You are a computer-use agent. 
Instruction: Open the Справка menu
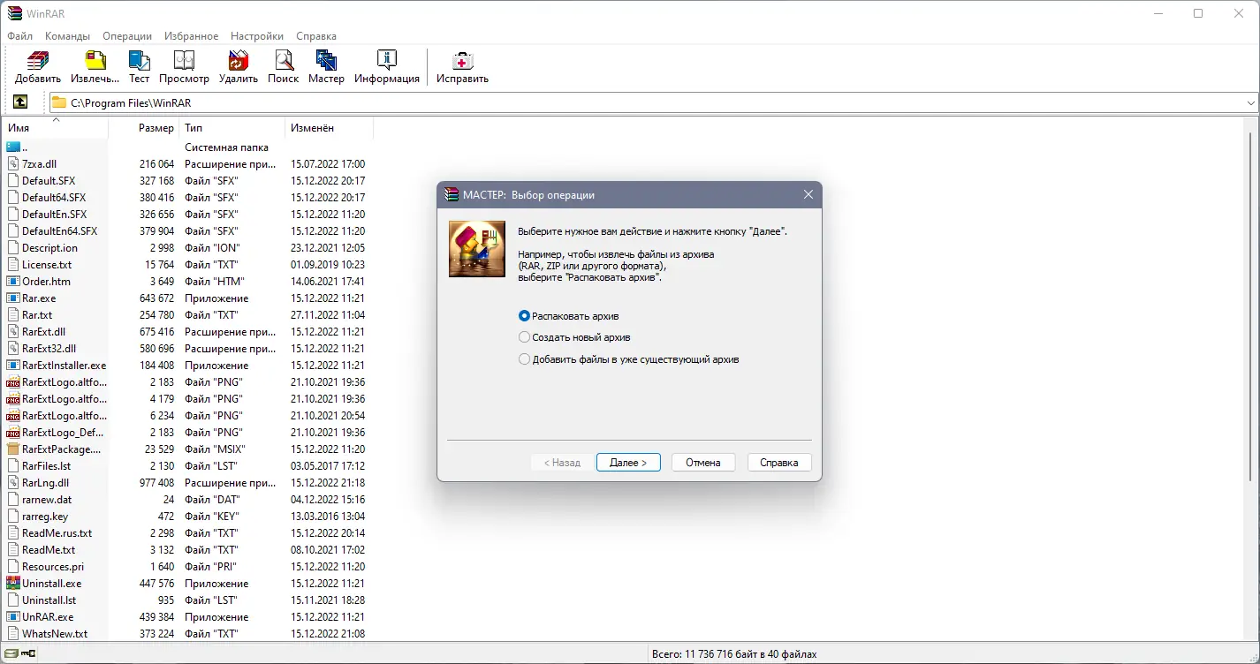click(x=316, y=36)
